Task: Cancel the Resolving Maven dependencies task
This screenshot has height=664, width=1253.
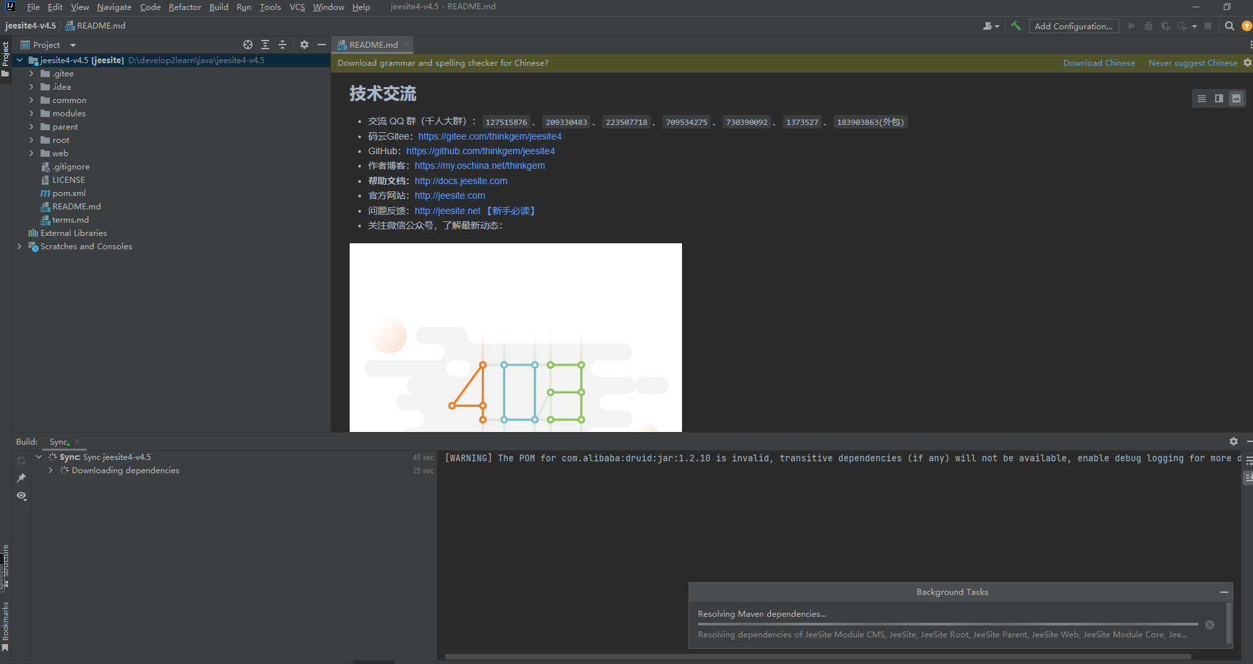Action: coord(1210,625)
